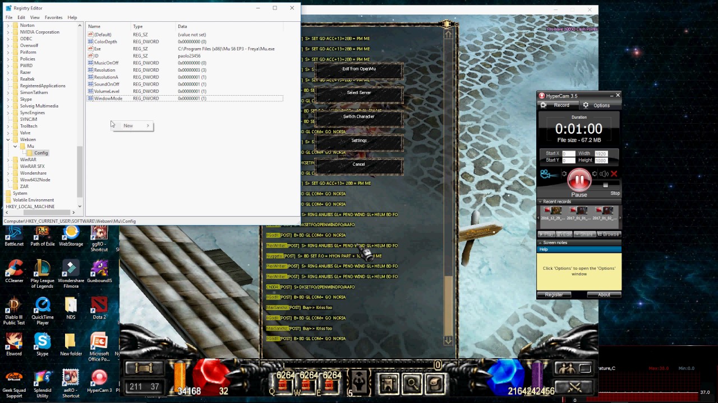Expand the NVIDIA Corporation registry key
This screenshot has height=403, width=718.
[x=8, y=32]
